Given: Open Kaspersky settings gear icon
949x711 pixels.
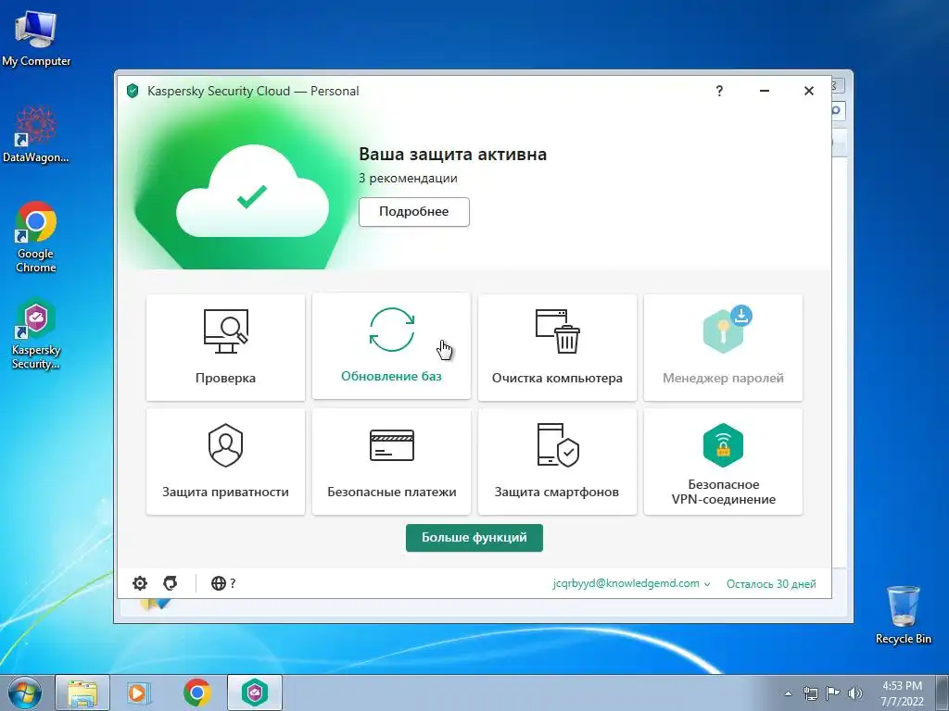Looking at the screenshot, I should [140, 583].
